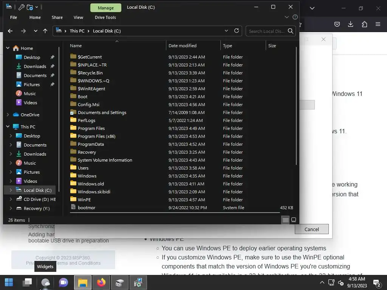Viewport: 387px width, 290px height.
Task: Sort by the Type column header
Action: tap(227, 46)
